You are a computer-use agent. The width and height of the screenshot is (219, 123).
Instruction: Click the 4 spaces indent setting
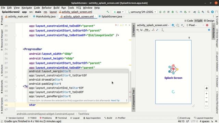[204, 121]
